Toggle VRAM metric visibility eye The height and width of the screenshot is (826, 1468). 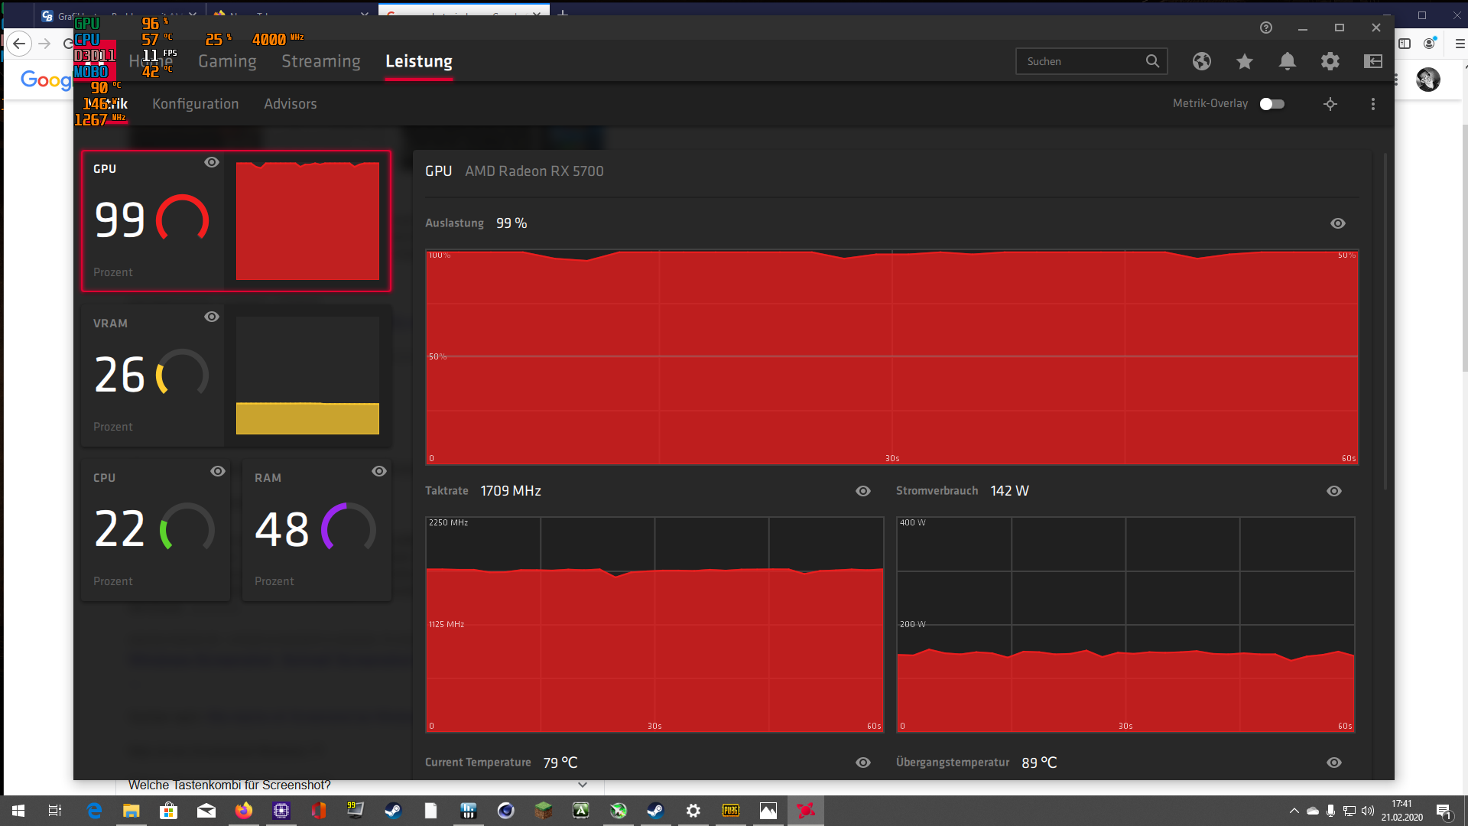212,317
